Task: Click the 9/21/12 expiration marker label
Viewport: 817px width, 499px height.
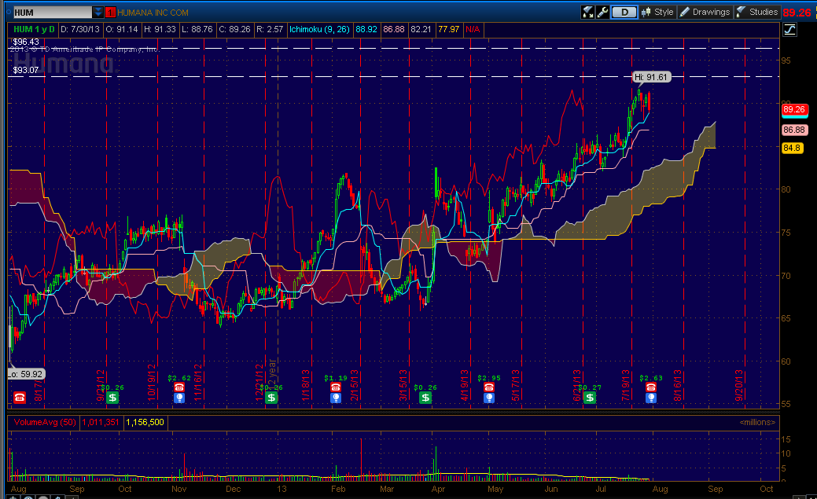Action: pos(101,385)
